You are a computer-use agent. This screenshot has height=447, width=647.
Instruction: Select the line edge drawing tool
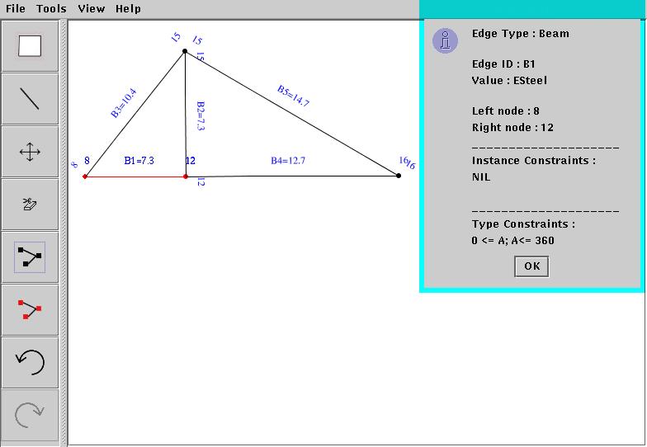pos(31,99)
